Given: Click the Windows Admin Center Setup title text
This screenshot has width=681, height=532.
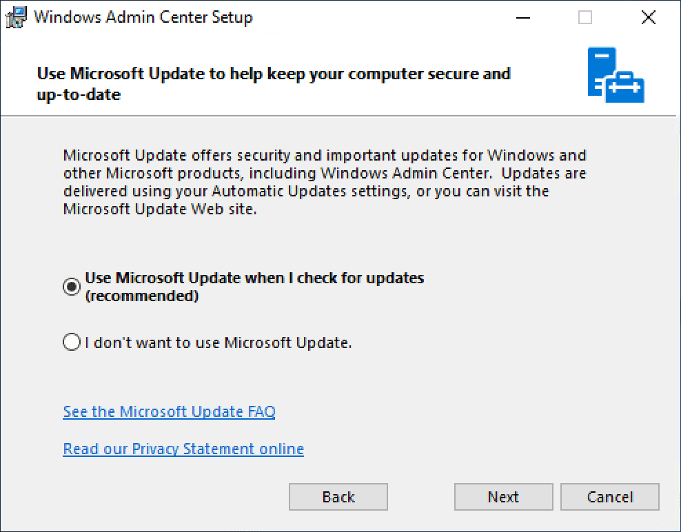Looking at the screenshot, I should pyautogui.click(x=143, y=18).
